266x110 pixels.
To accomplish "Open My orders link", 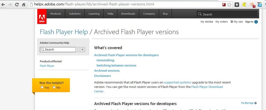I will coord(222,22).
